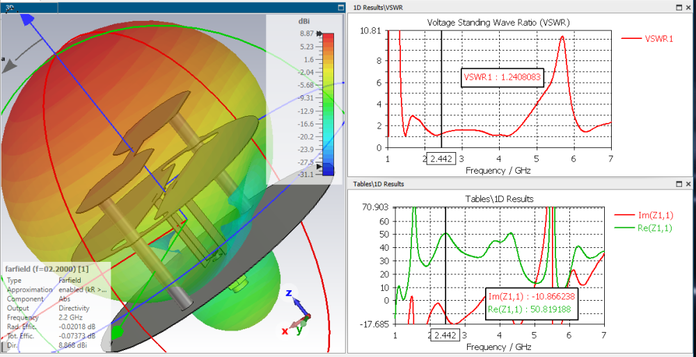Click the 70.903 y-axis maximum value
The image size is (696, 357).
(376, 207)
